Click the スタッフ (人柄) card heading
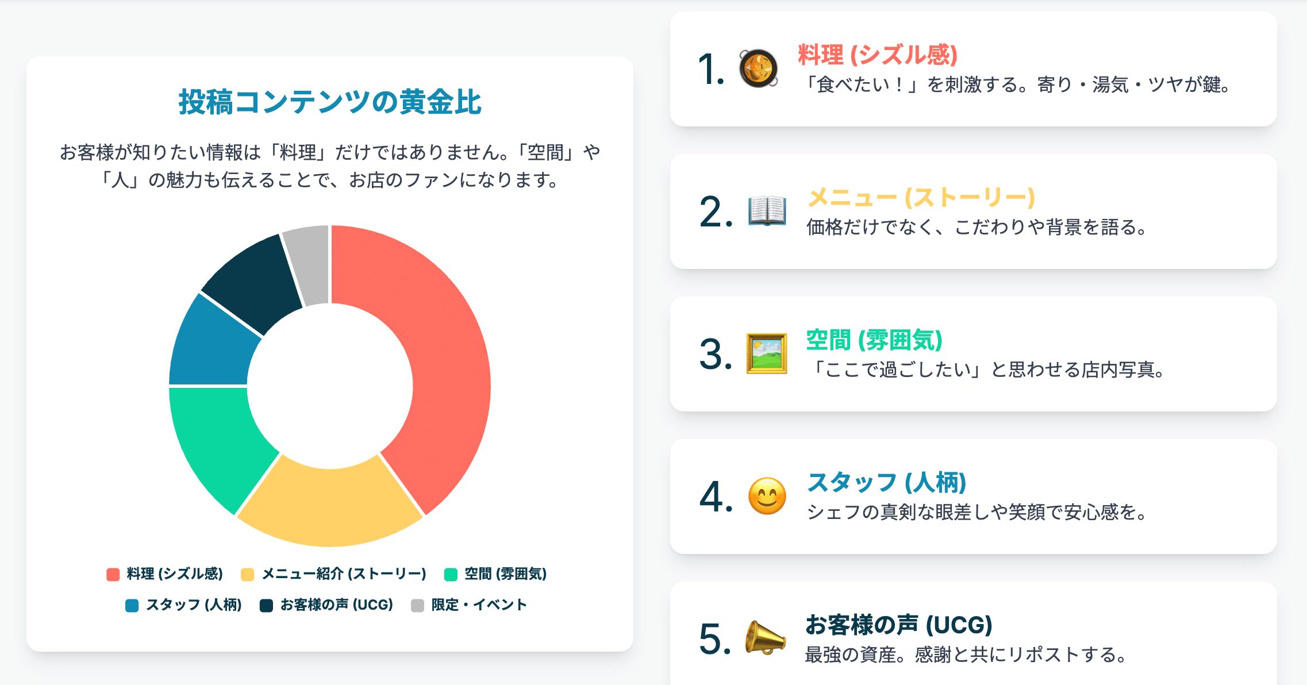1307x685 pixels. click(886, 483)
